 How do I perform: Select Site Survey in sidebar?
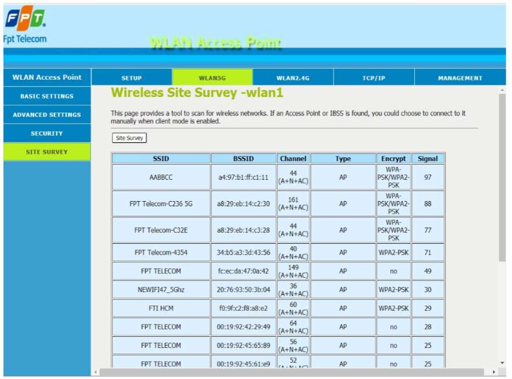point(47,152)
